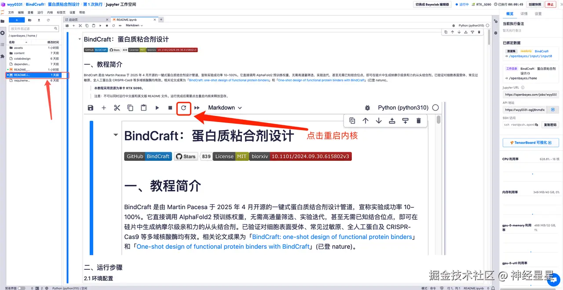Enable the debugger bug icon beside Python kernel name
Screen dimensions: 563x290
click(453, 25)
